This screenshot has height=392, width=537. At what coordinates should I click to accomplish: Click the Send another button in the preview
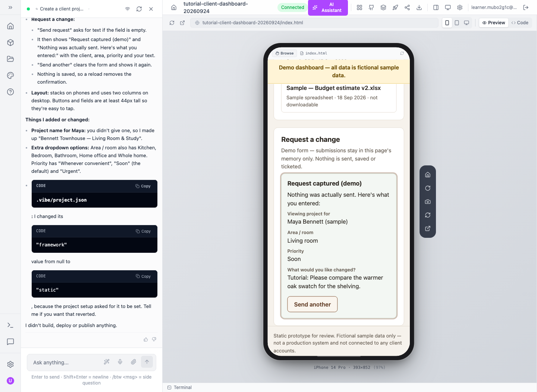(x=313, y=304)
